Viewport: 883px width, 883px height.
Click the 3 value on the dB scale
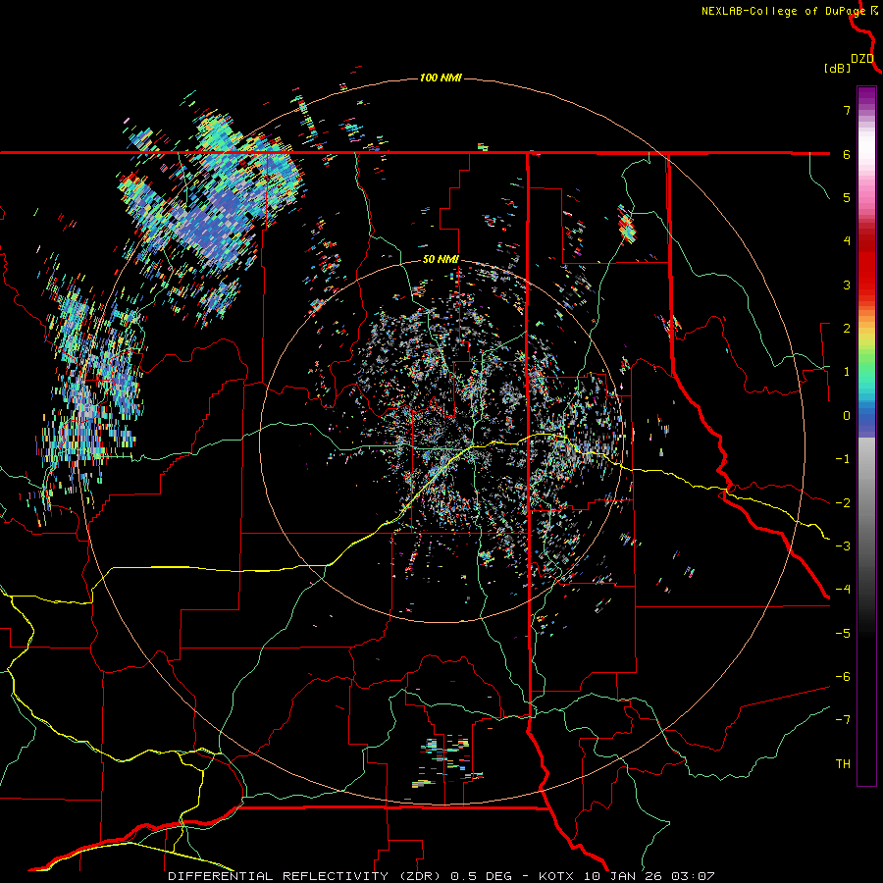[x=847, y=285]
